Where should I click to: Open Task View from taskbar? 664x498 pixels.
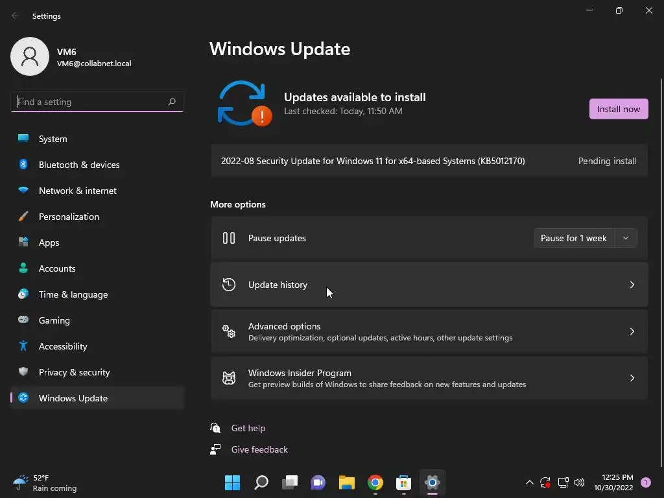coord(290,482)
